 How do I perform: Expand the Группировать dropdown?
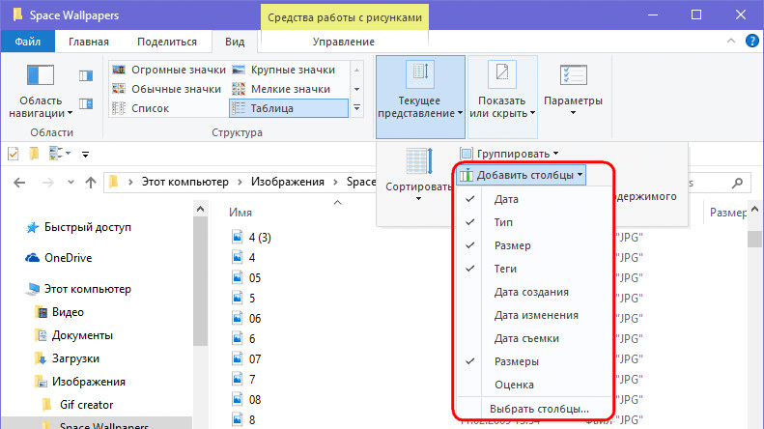[x=510, y=154]
